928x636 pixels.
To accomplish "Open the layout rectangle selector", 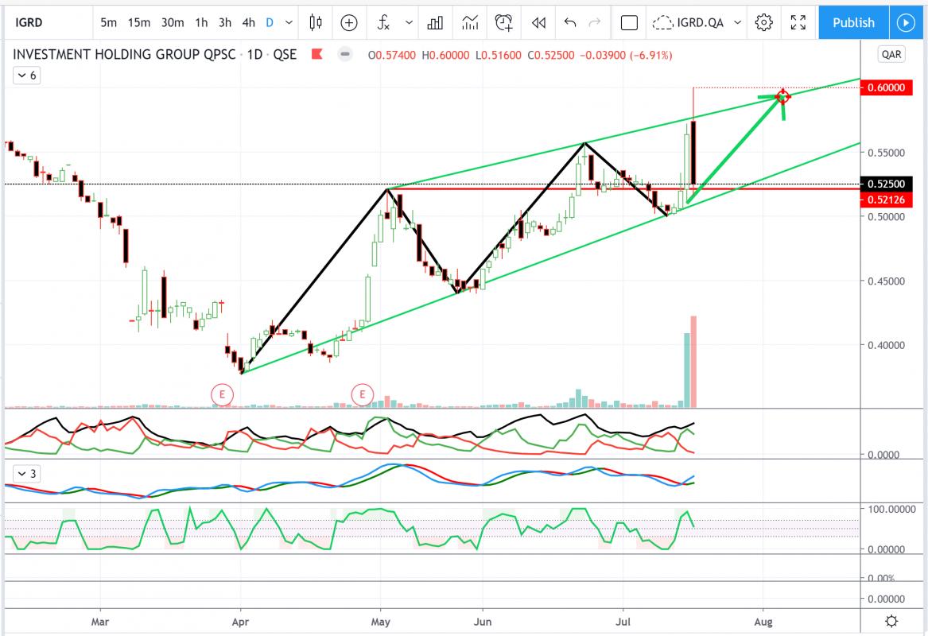I will coord(629,22).
